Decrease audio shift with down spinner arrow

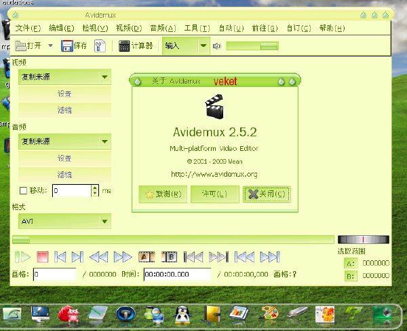click(95, 194)
